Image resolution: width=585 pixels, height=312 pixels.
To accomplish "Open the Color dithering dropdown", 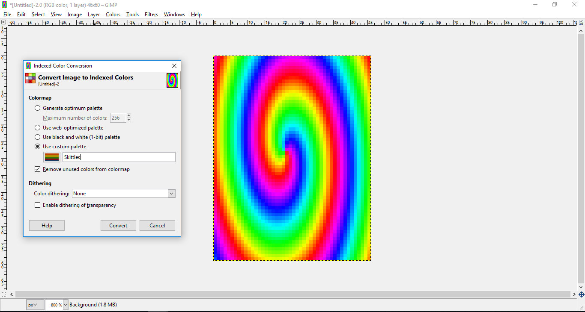I will pyautogui.click(x=124, y=194).
